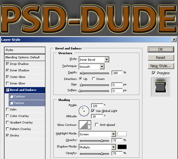Open the Highlight Mode dropdown showing Screen
This screenshot has width=178, height=159.
(x=97, y=134)
